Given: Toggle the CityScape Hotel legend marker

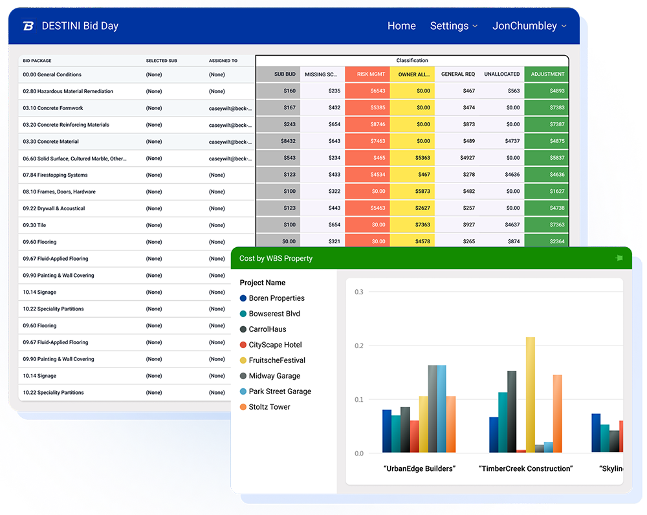Looking at the screenshot, I should 243,345.
